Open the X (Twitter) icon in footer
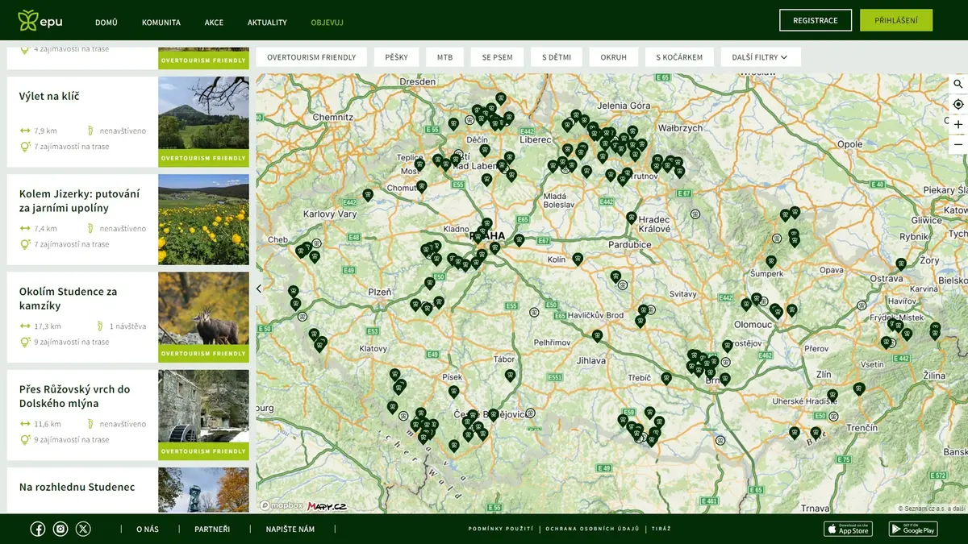The image size is (968, 544). (x=83, y=529)
